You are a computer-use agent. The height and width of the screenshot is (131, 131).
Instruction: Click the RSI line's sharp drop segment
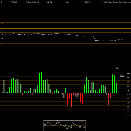click(94, 38)
